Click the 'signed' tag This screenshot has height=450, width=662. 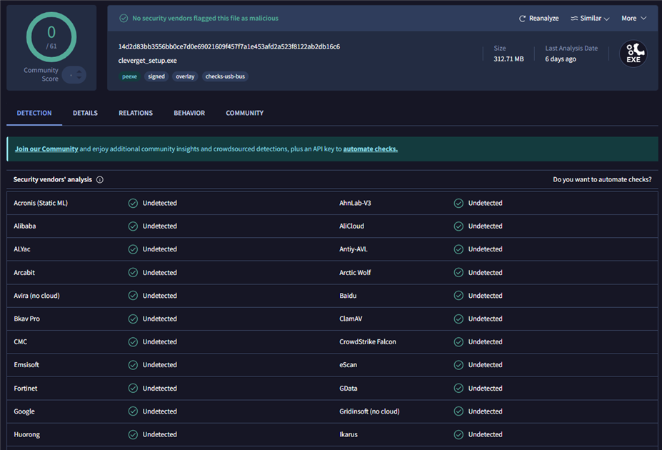tap(156, 77)
